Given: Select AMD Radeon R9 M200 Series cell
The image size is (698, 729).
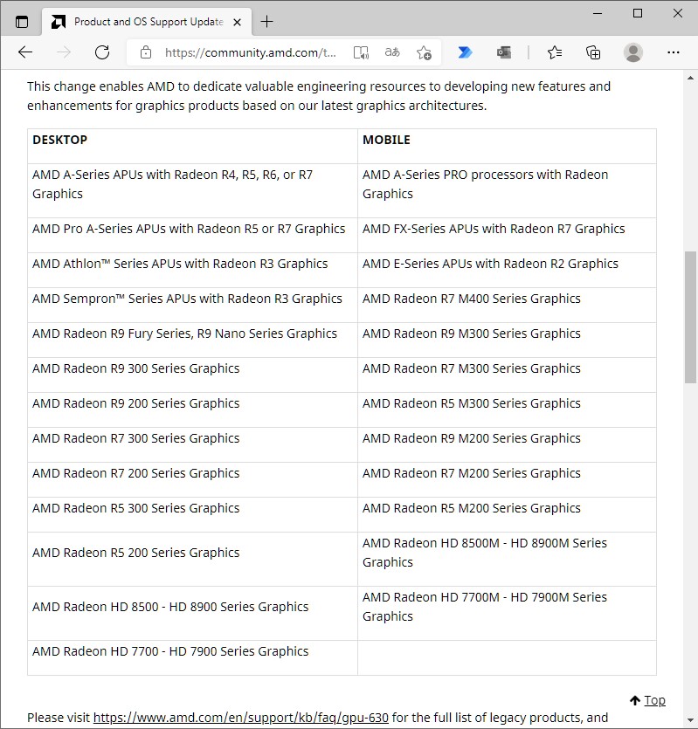Looking at the screenshot, I should (507, 444).
